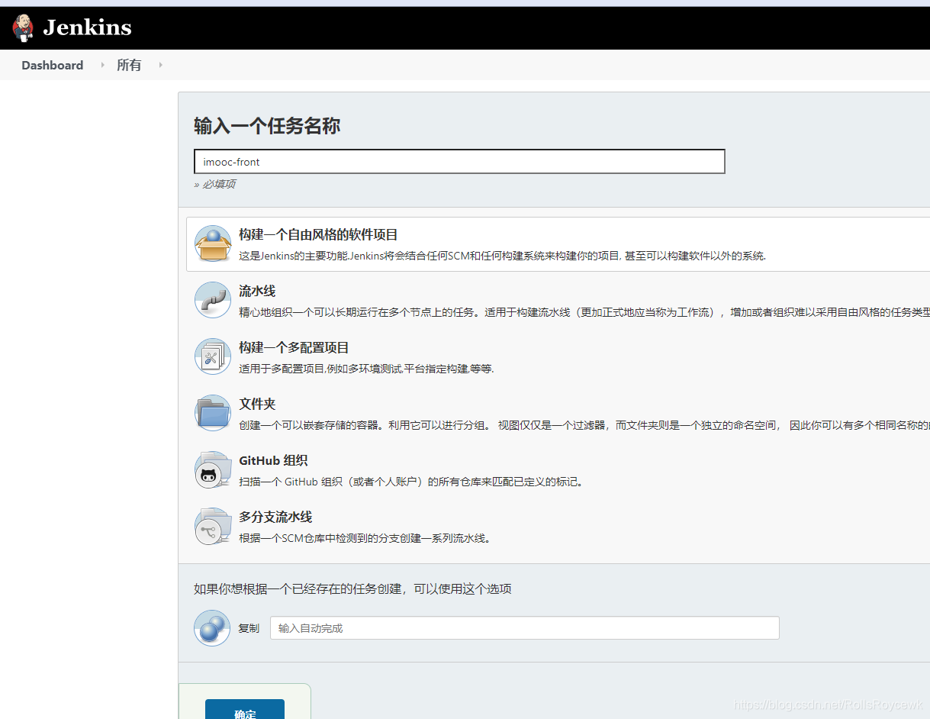This screenshot has width=930, height=719.
Task: Open the 所有 breadcrumb link
Action: coord(129,66)
